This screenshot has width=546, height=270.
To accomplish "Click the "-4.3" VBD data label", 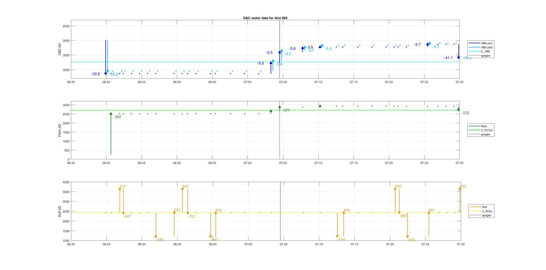I will coord(436,46).
